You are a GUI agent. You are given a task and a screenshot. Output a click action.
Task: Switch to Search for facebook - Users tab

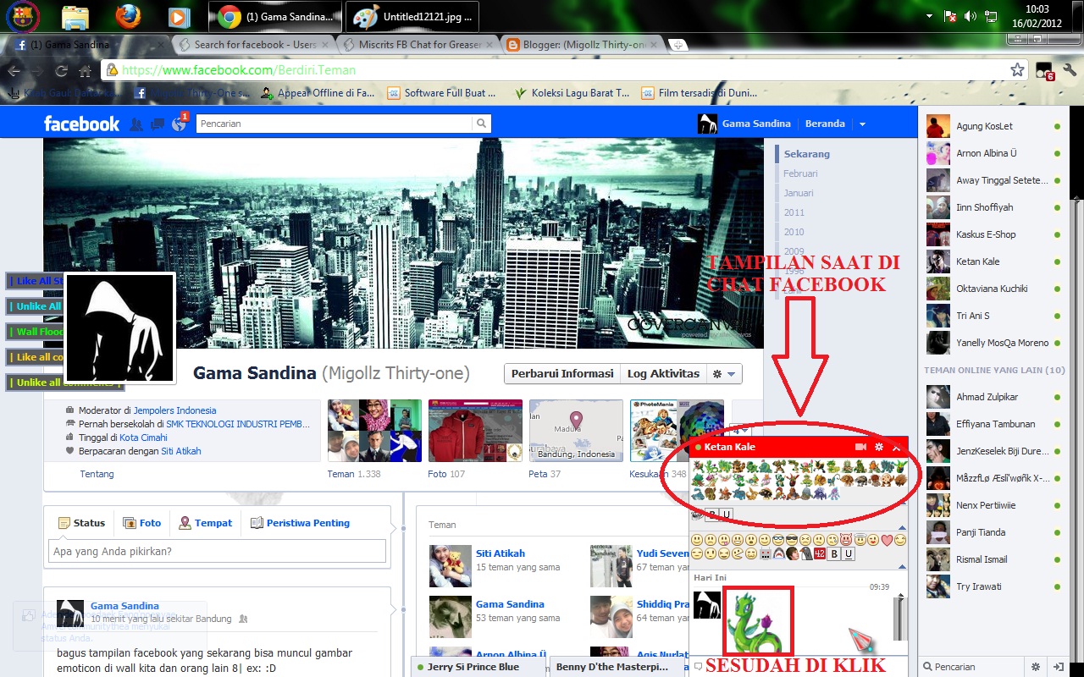coord(254,44)
